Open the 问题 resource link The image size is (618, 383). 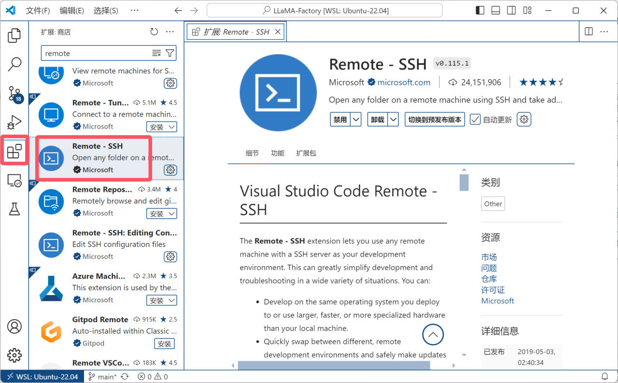(x=489, y=268)
